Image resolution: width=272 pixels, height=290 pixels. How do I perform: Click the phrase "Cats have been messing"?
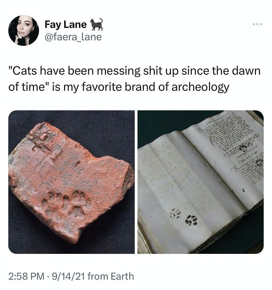[x=75, y=71]
